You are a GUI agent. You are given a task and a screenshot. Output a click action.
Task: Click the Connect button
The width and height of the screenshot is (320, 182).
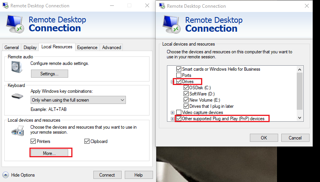coord(107,175)
